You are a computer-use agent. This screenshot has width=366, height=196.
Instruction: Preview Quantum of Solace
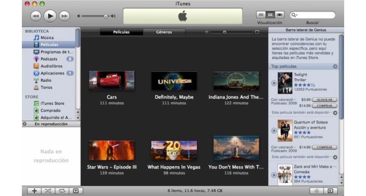pyautogui.click(x=274, y=131)
